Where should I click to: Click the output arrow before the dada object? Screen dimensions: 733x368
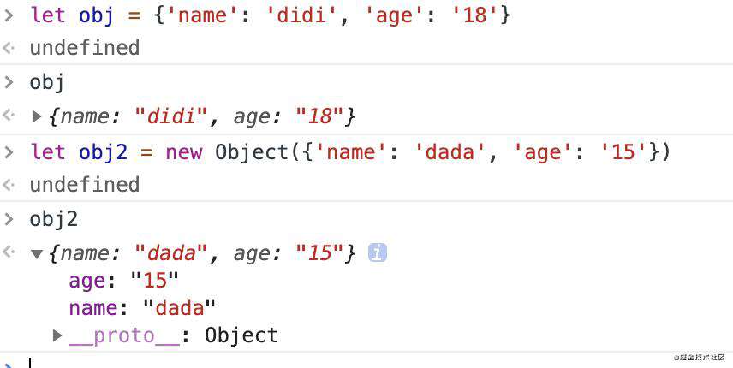point(9,252)
